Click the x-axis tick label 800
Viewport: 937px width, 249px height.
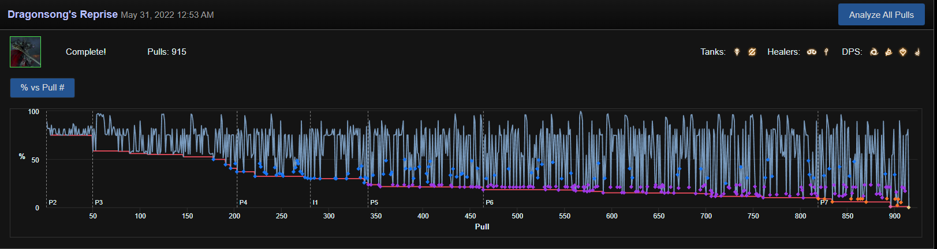800,216
